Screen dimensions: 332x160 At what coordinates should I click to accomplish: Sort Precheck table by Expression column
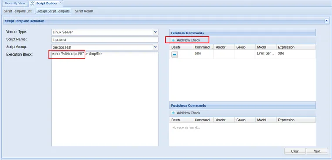coord(296,47)
